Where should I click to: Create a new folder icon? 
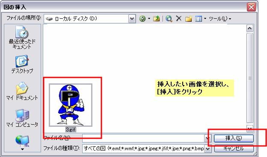pos(188,19)
